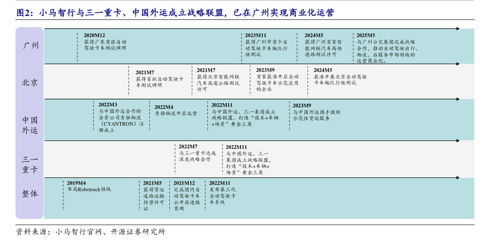Click the 中国外运 row label
This screenshot has height=242, width=485.
(29, 124)
